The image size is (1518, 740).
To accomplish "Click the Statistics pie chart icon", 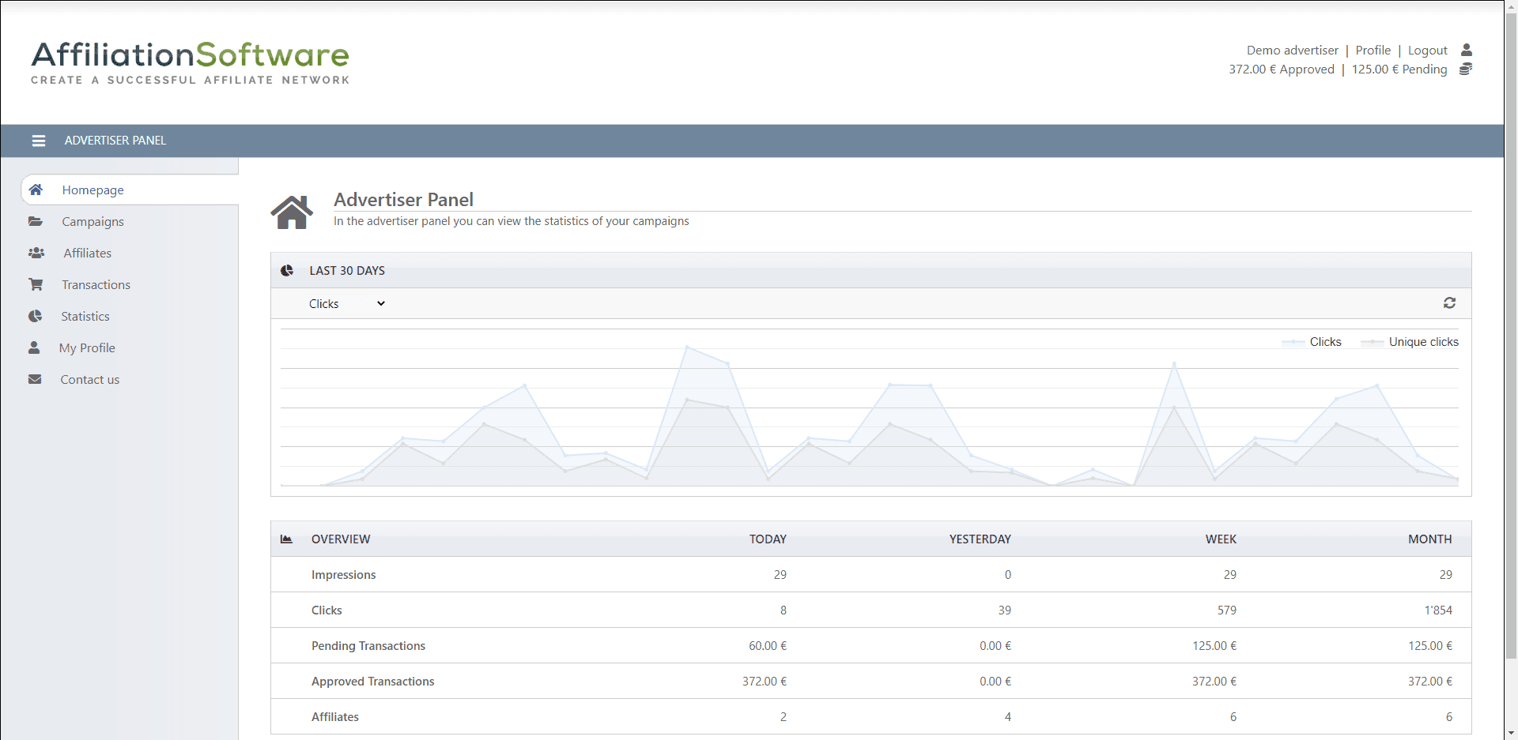I will 36,316.
